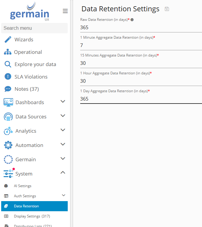Click the Raw Data Retention info icon
The height and width of the screenshot is (227, 202).
132,20
